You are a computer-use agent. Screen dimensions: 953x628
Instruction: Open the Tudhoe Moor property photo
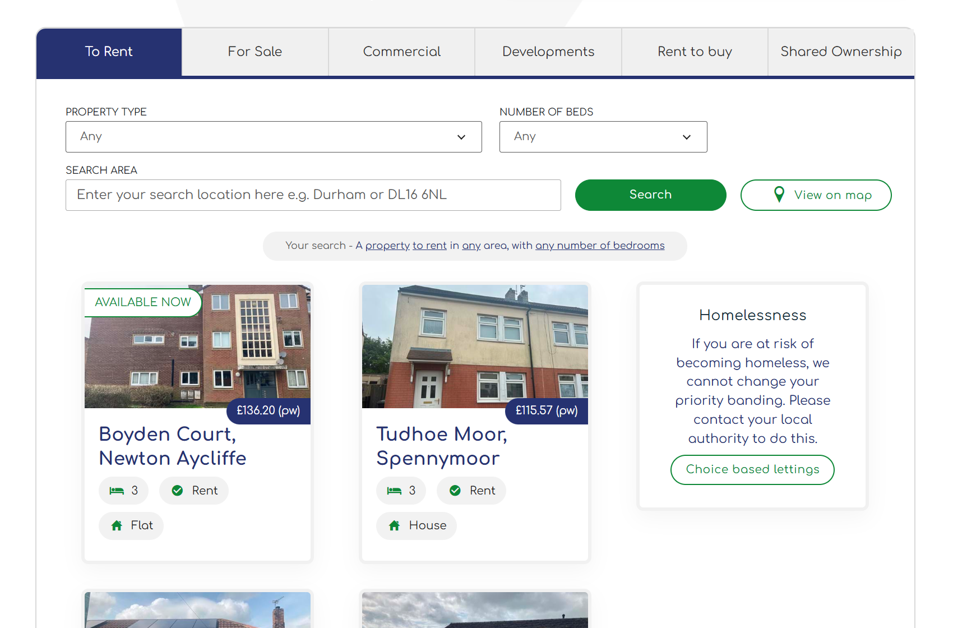click(475, 347)
